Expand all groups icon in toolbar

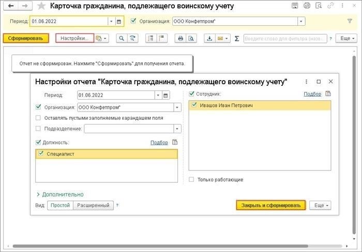click(162, 39)
